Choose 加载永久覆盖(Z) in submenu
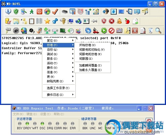166x135 pixels. pyautogui.click(x=93, y=70)
